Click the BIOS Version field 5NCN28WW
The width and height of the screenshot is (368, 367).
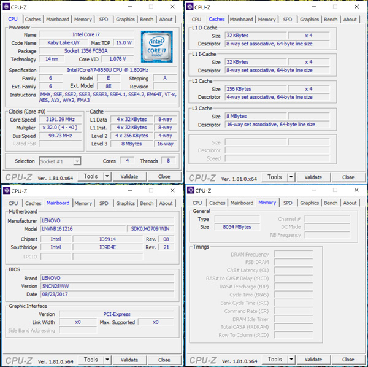(x=107, y=286)
